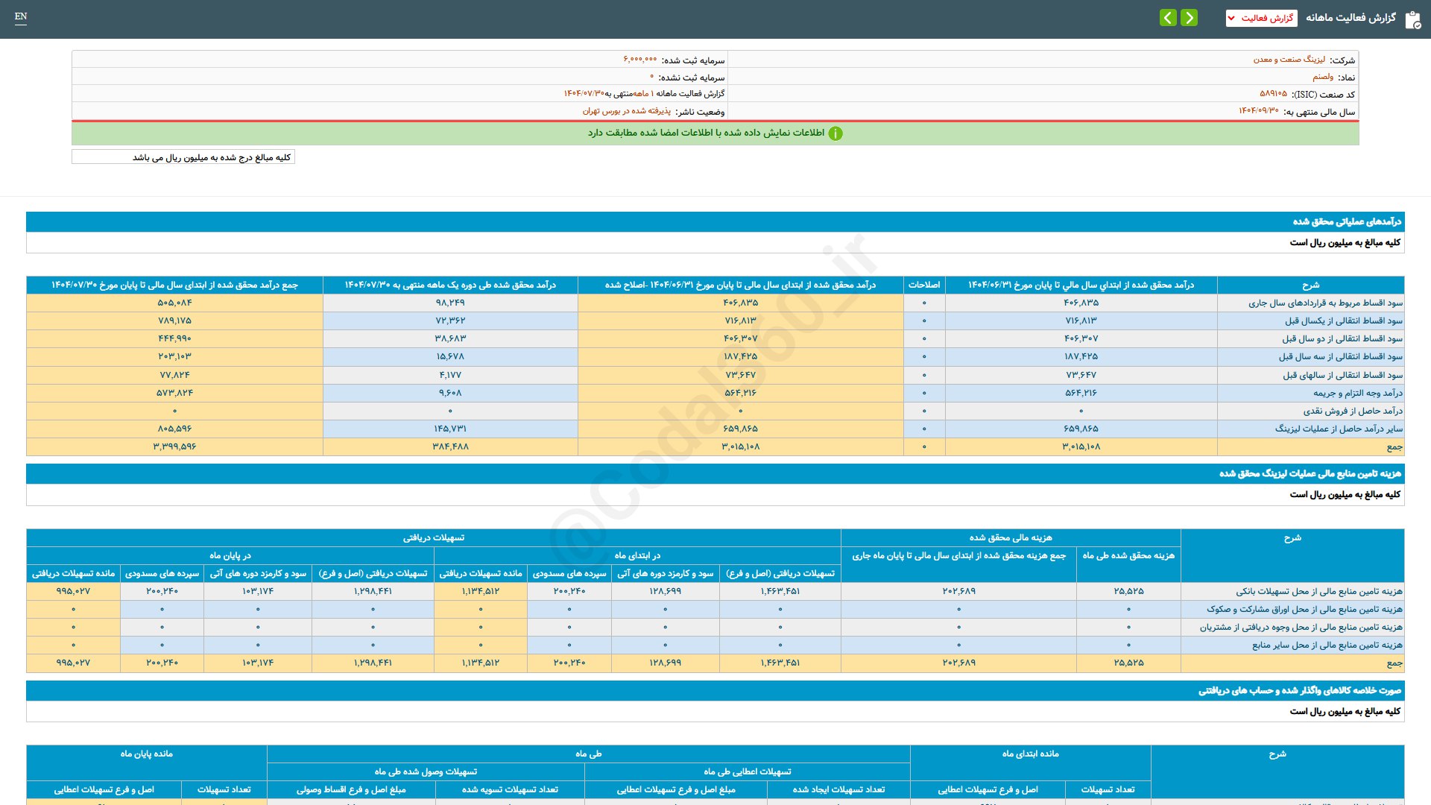
Task: Click سایر درآمد حاصل از عملیات لیزینگ row
Action: tap(1338, 429)
